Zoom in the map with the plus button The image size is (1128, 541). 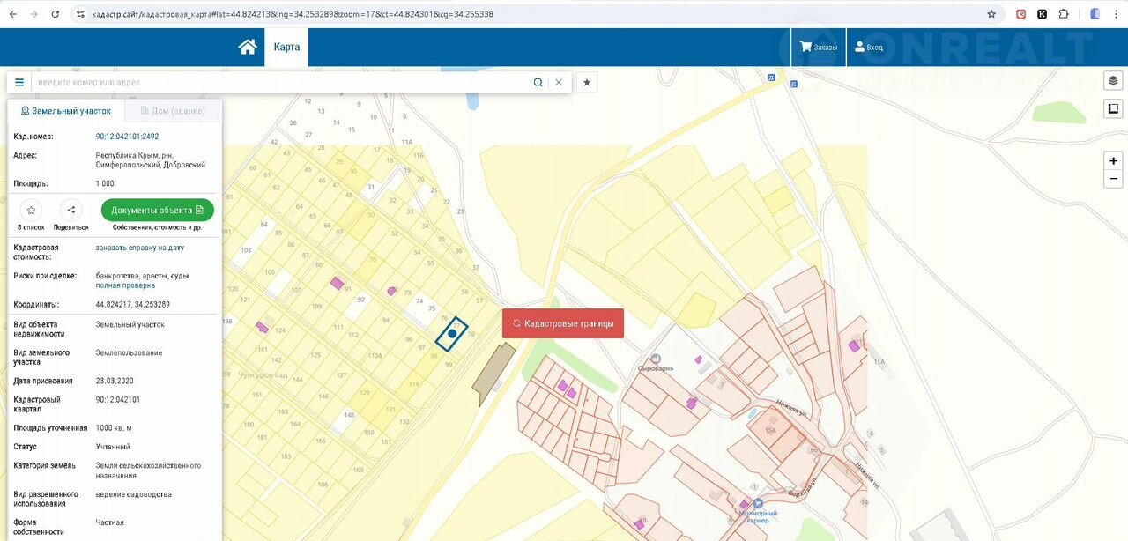(x=1114, y=161)
